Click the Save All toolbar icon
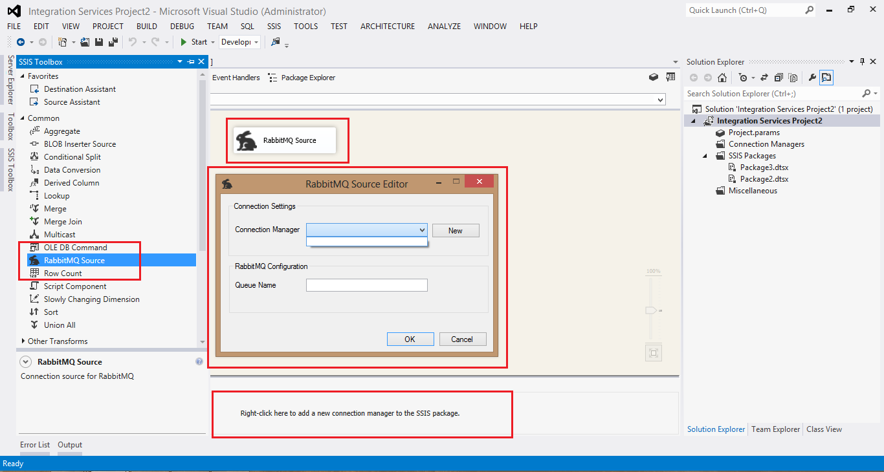This screenshot has width=884, height=472. (113, 42)
